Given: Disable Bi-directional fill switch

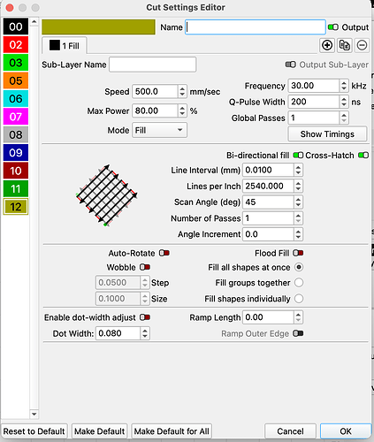Looking at the screenshot, I should click(298, 155).
